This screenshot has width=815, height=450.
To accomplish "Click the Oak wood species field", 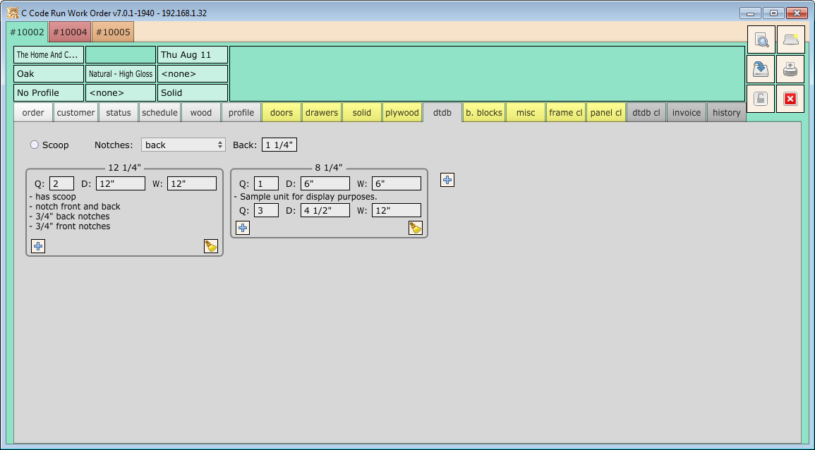I will click(48, 74).
